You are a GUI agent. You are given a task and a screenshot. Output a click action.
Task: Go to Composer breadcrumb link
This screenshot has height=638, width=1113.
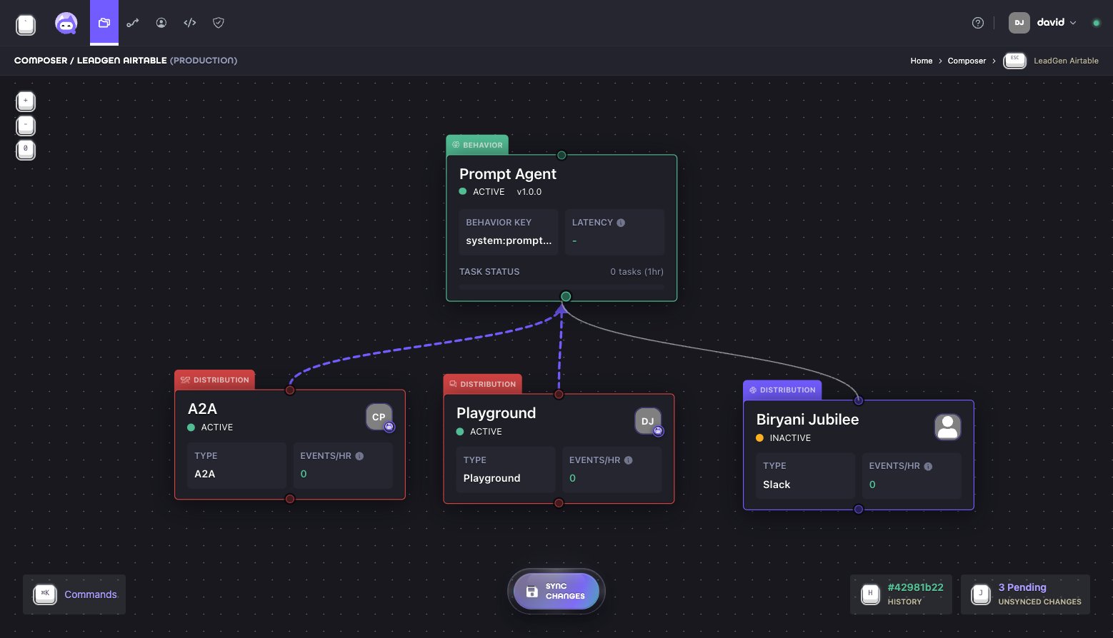coord(967,61)
